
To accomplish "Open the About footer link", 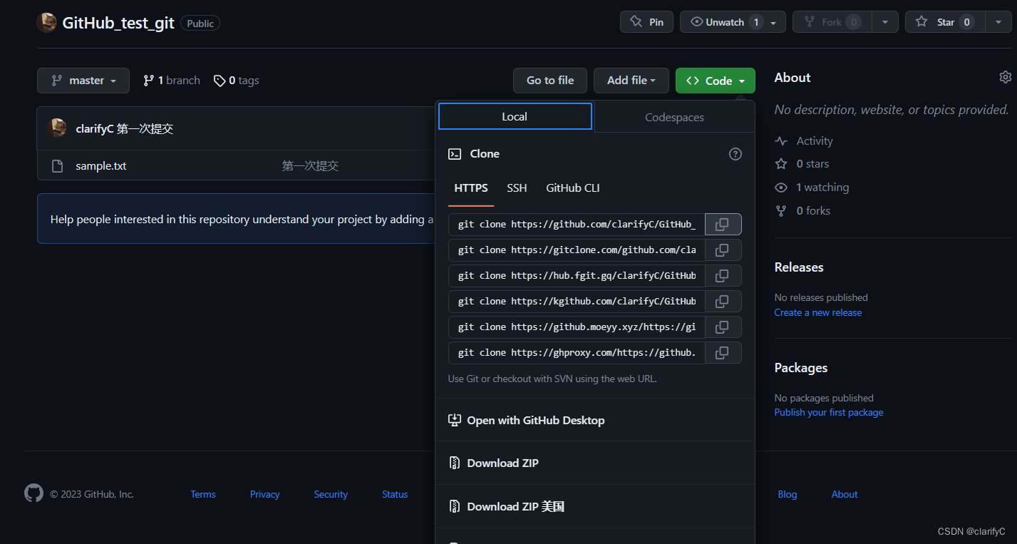I will pos(845,495).
